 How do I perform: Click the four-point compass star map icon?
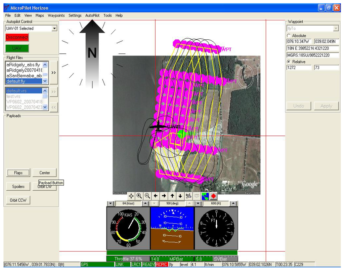pyautogui.click(x=131, y=196)
